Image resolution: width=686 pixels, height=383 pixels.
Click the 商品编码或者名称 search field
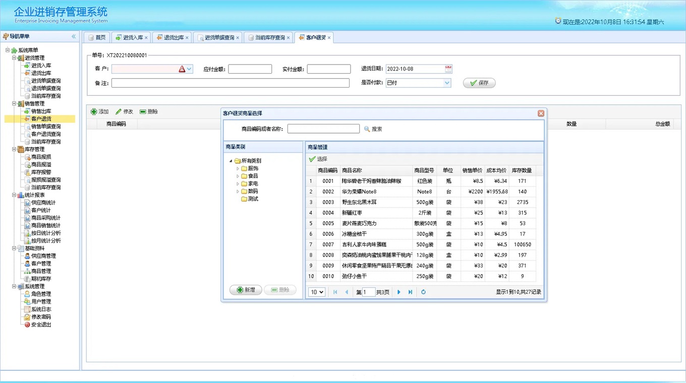[323, 129]
